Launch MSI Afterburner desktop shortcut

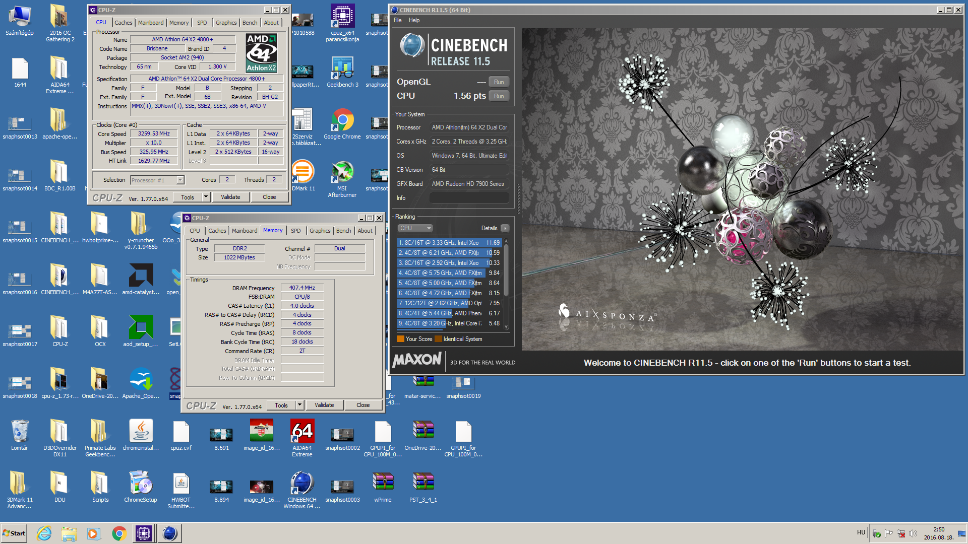[x=342, y=179]
